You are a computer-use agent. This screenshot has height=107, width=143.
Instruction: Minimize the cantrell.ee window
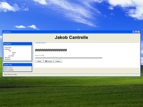pyautogui.click(x=134, y=32)
